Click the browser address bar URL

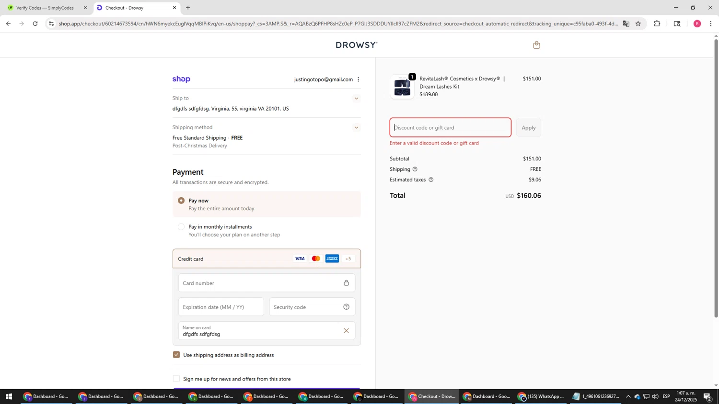pyautogui.click(x=338, y=23)
